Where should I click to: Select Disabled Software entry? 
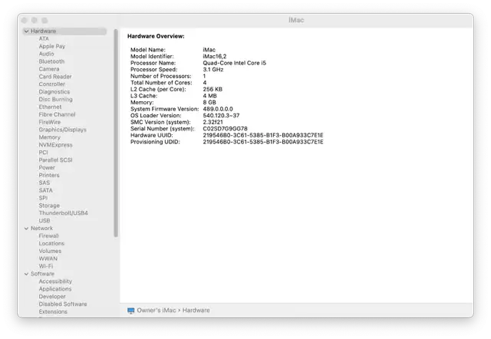click(x=63, y=304)
